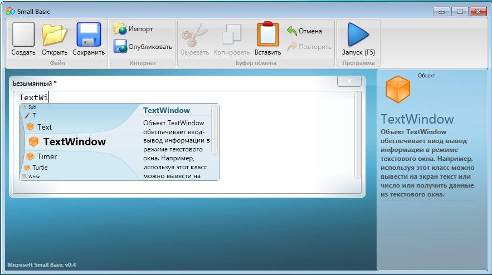This screenshot has height=275, width=492.
Task: Click the large TextWindow heading in sidebar
Action: (x=417, y=119)
